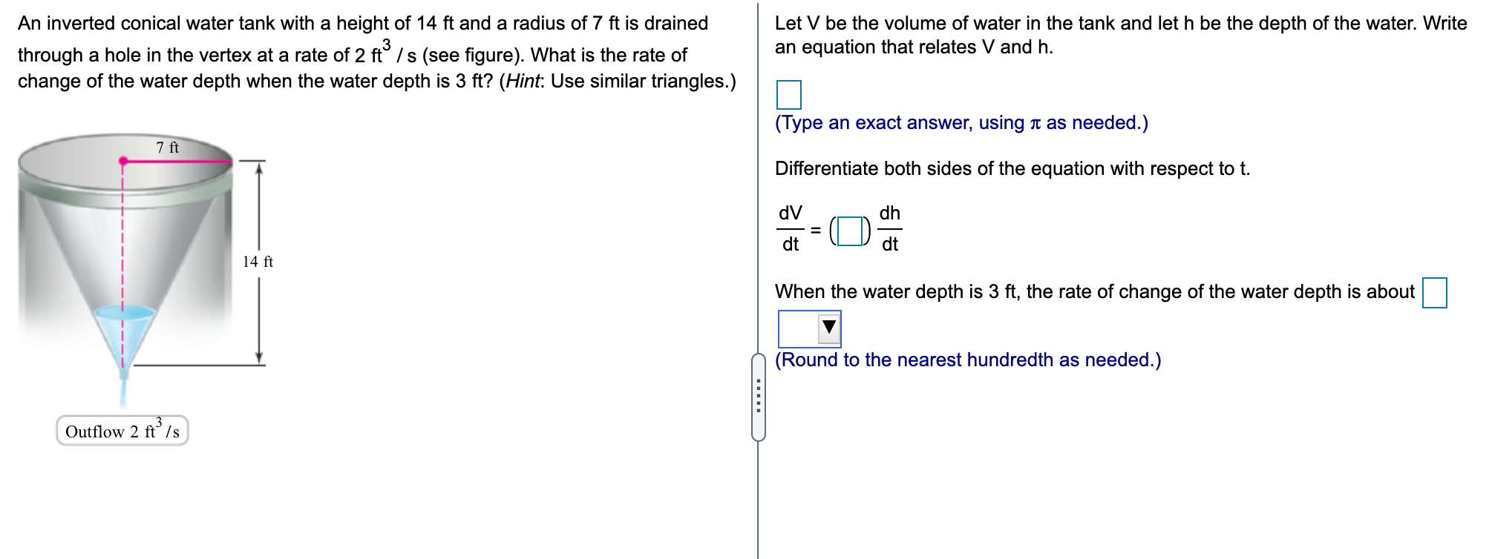Click the answer box for the V and h equation
The image size is (1492, 559).
(x=789, y=94)
